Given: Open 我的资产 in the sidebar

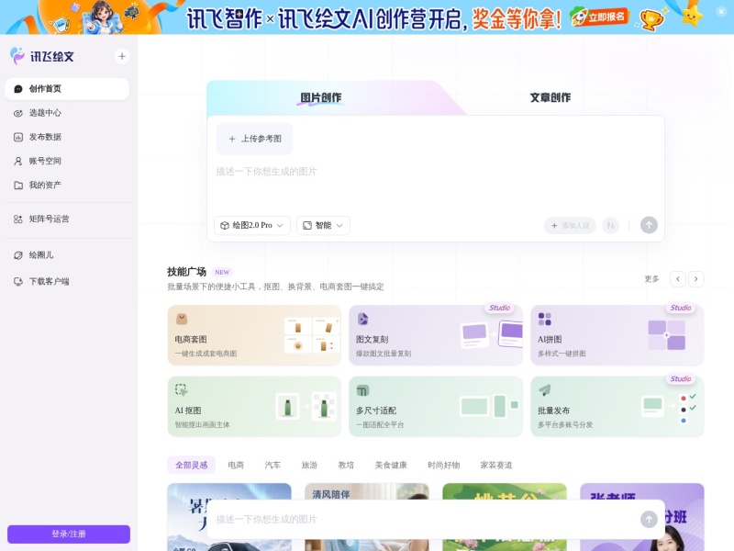Looking at the screenshot, I should (x=67, y=186).
